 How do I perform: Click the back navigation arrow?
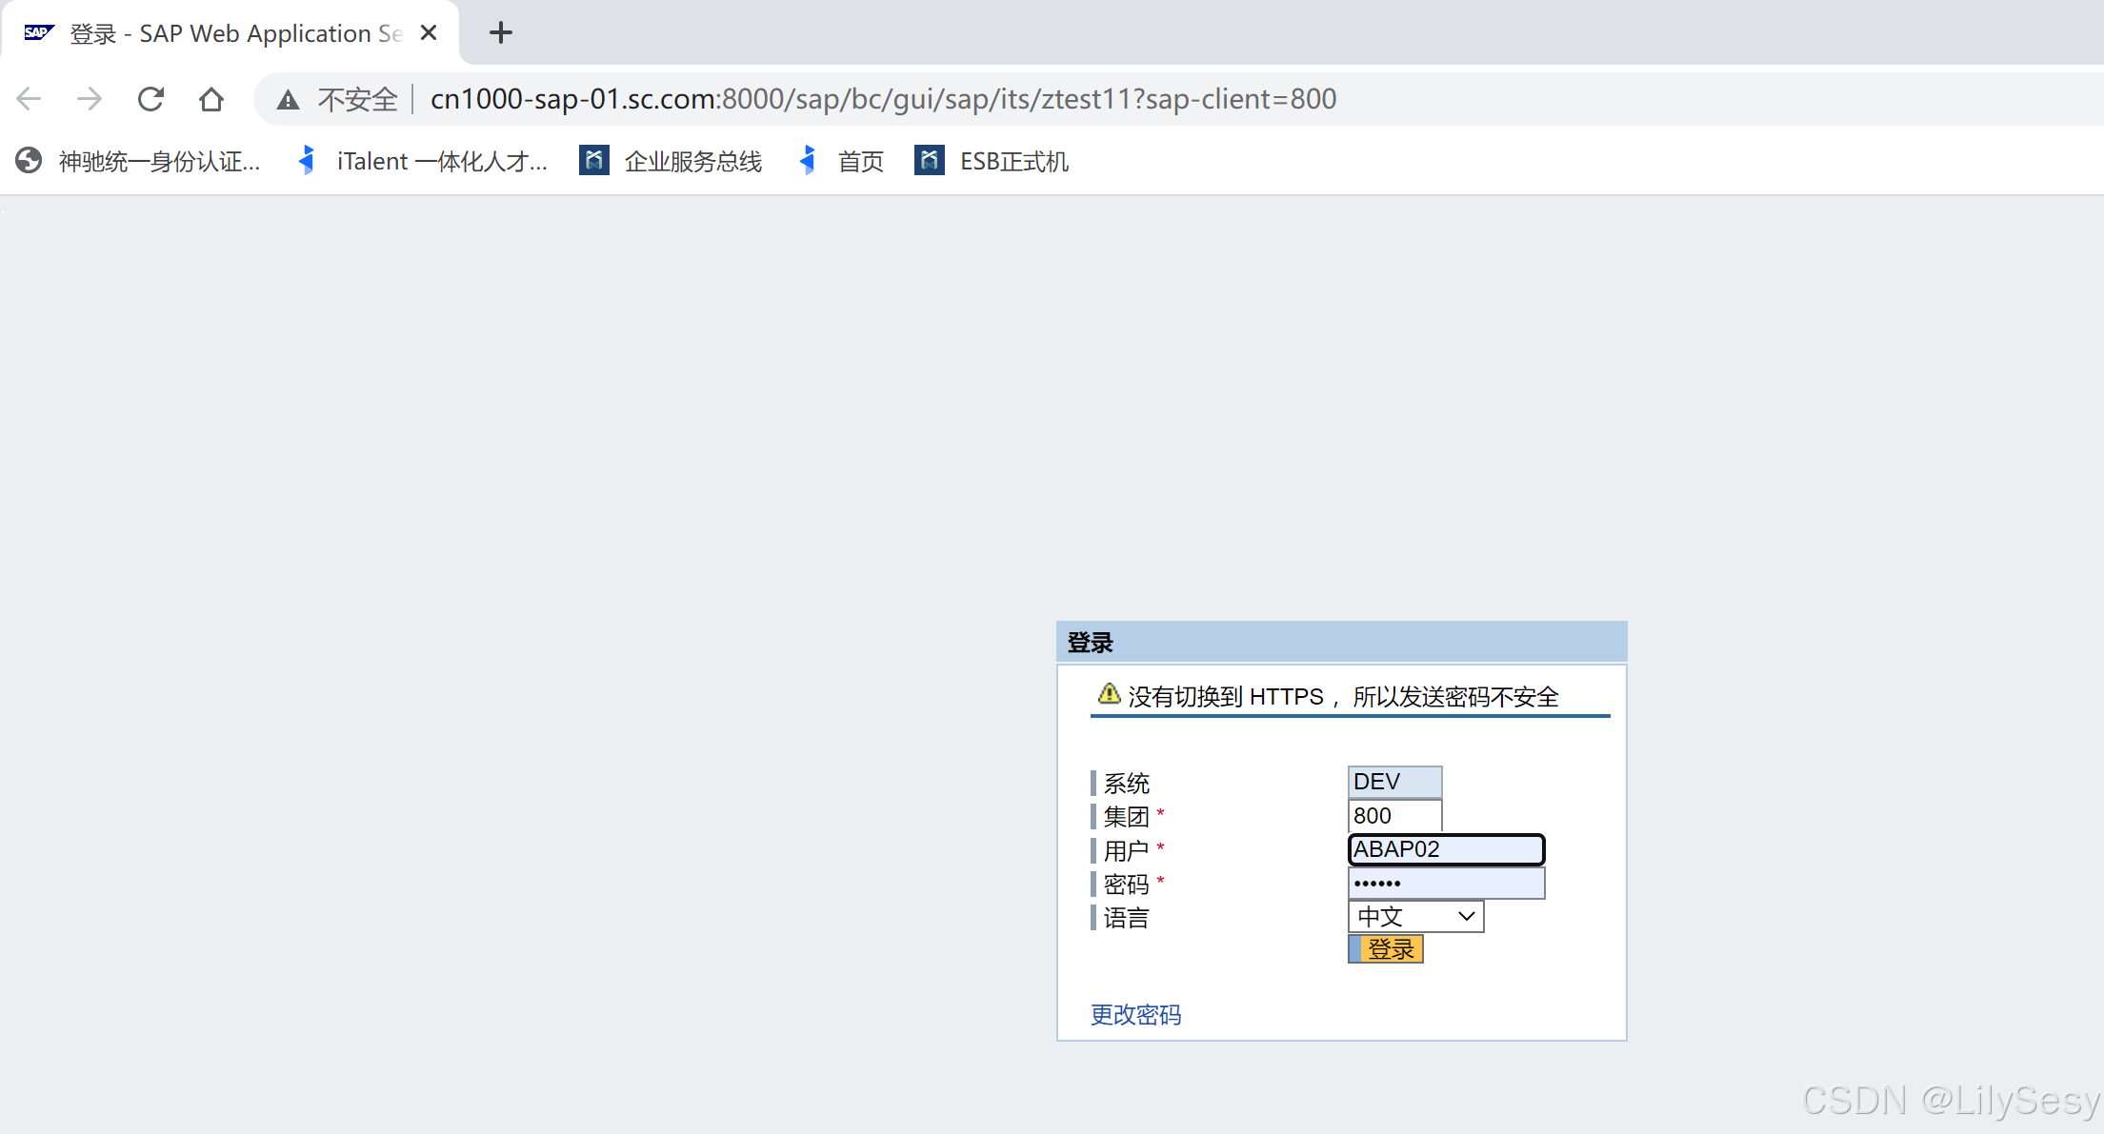29,98
